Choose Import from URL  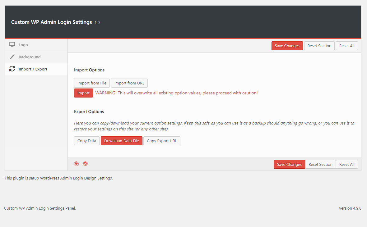129,83
